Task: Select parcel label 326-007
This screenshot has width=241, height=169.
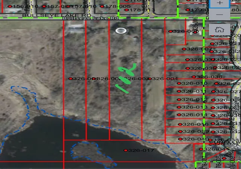Action: (x=199, y=49)
